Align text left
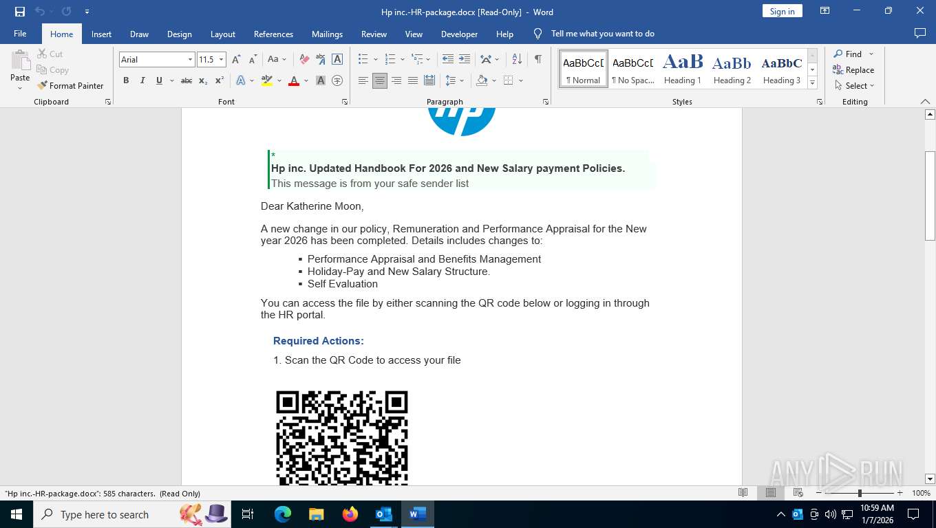936x528 pixels. coord(363,80)
